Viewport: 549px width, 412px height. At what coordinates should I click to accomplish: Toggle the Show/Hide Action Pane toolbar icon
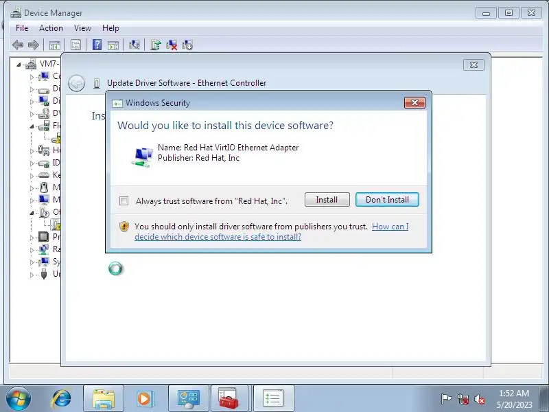tap(113, 45)
